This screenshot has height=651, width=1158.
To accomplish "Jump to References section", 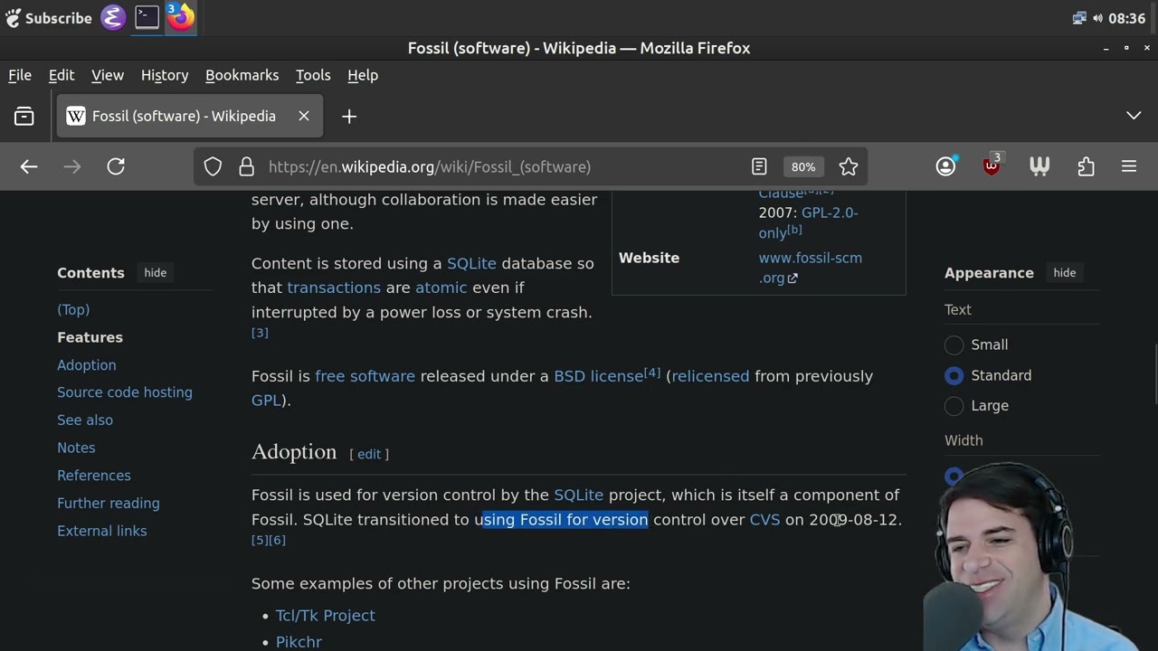I will [x=94, y=476].
